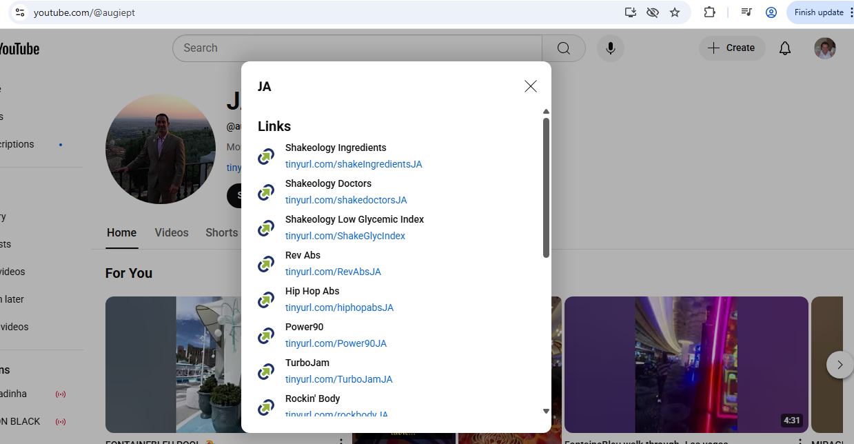Open the Rockin' Body link icon
The height and width of the screenshot is (444, 854).
266,407
